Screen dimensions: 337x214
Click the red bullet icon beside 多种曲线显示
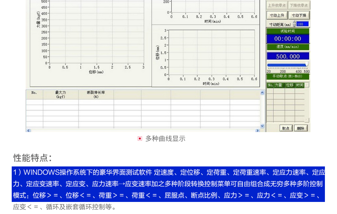tap(140, 139)
